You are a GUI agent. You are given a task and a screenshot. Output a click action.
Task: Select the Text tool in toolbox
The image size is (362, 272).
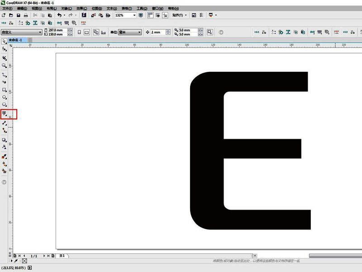coord(5,114)
